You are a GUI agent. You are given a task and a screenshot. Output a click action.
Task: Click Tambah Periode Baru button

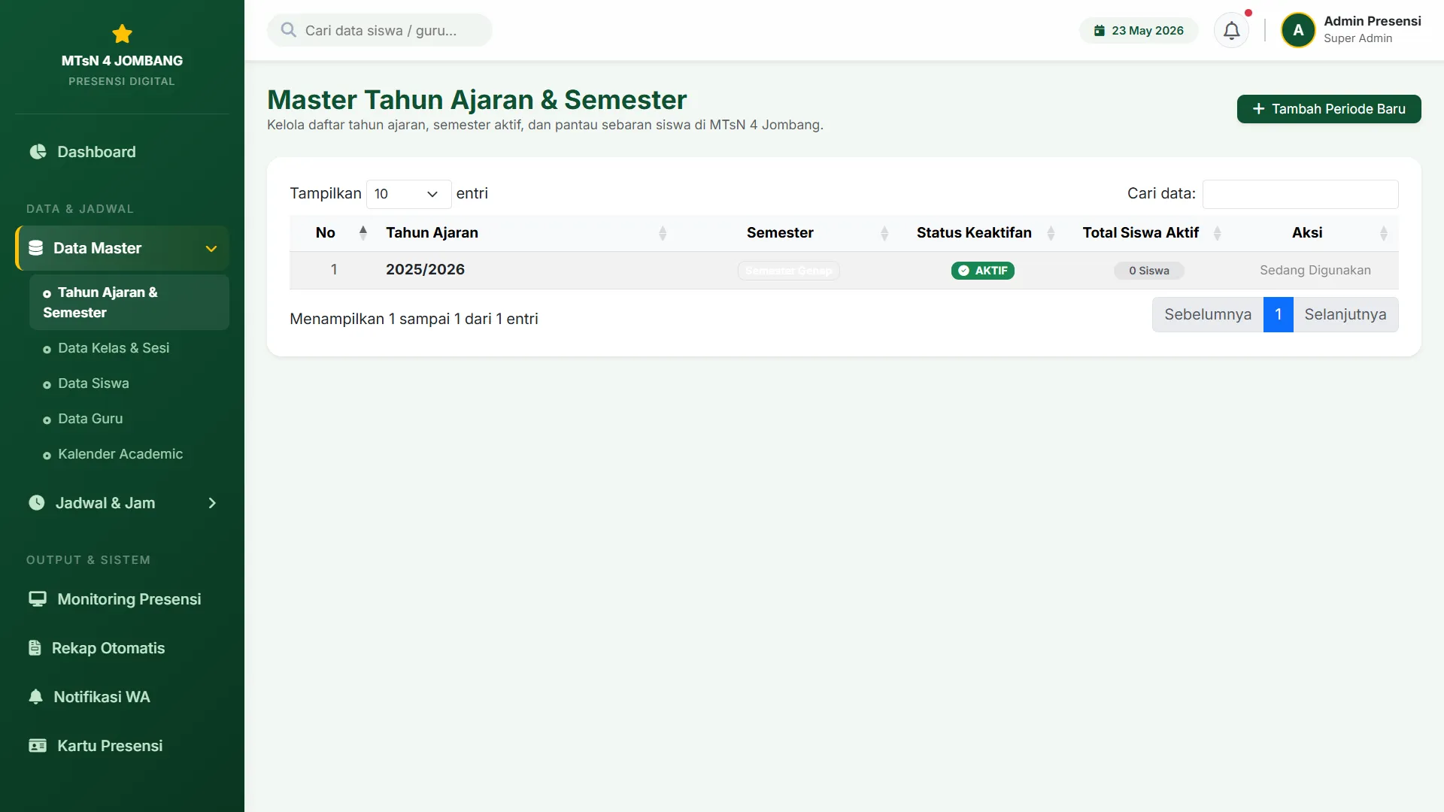click(1329, 109)
